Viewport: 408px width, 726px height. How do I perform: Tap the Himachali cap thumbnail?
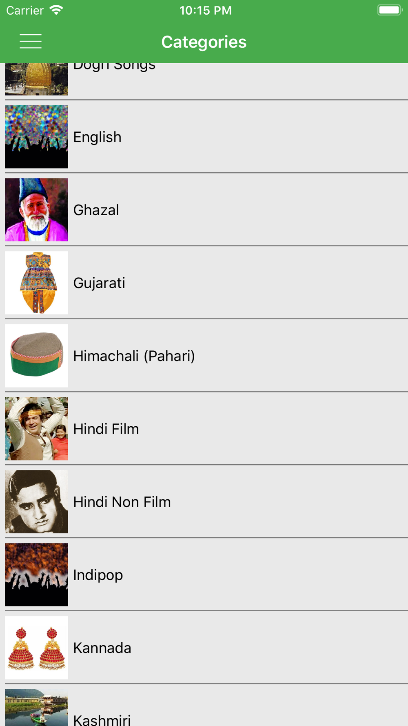pos(36,356)
